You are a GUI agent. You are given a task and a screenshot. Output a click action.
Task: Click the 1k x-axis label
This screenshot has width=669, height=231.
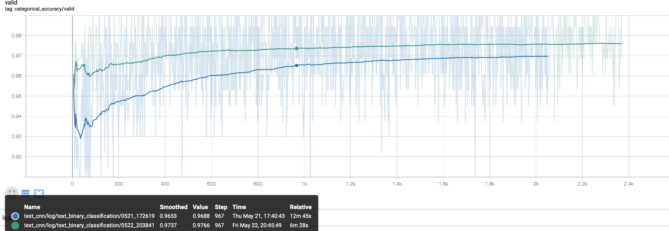coord(304,184)
